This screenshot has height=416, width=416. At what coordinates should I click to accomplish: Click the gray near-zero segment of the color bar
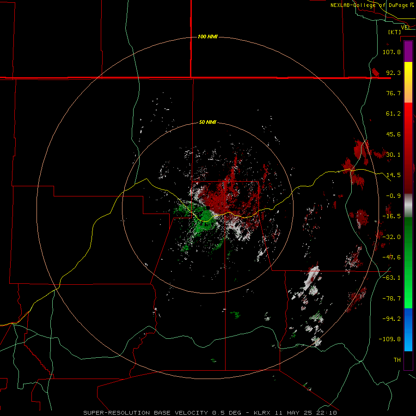408,206
